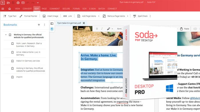The image size is (200, 112).
Task: Open a file with the folder icon
Action: (8, 3)
